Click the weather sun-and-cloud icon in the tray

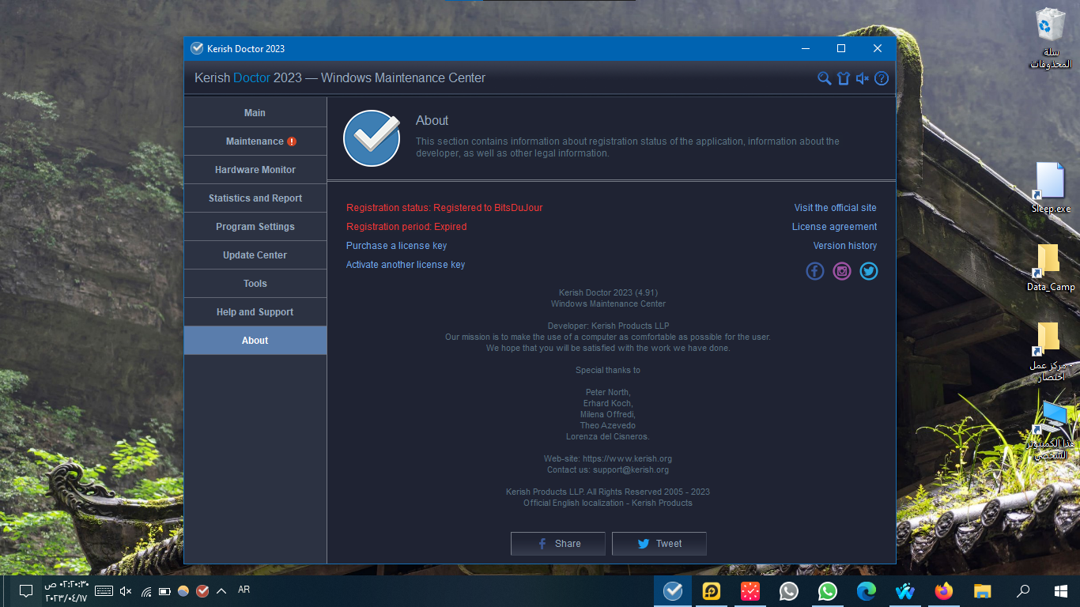click(183, 591)
